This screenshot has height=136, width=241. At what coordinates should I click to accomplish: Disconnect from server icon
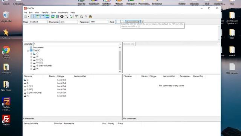[67, 17]
